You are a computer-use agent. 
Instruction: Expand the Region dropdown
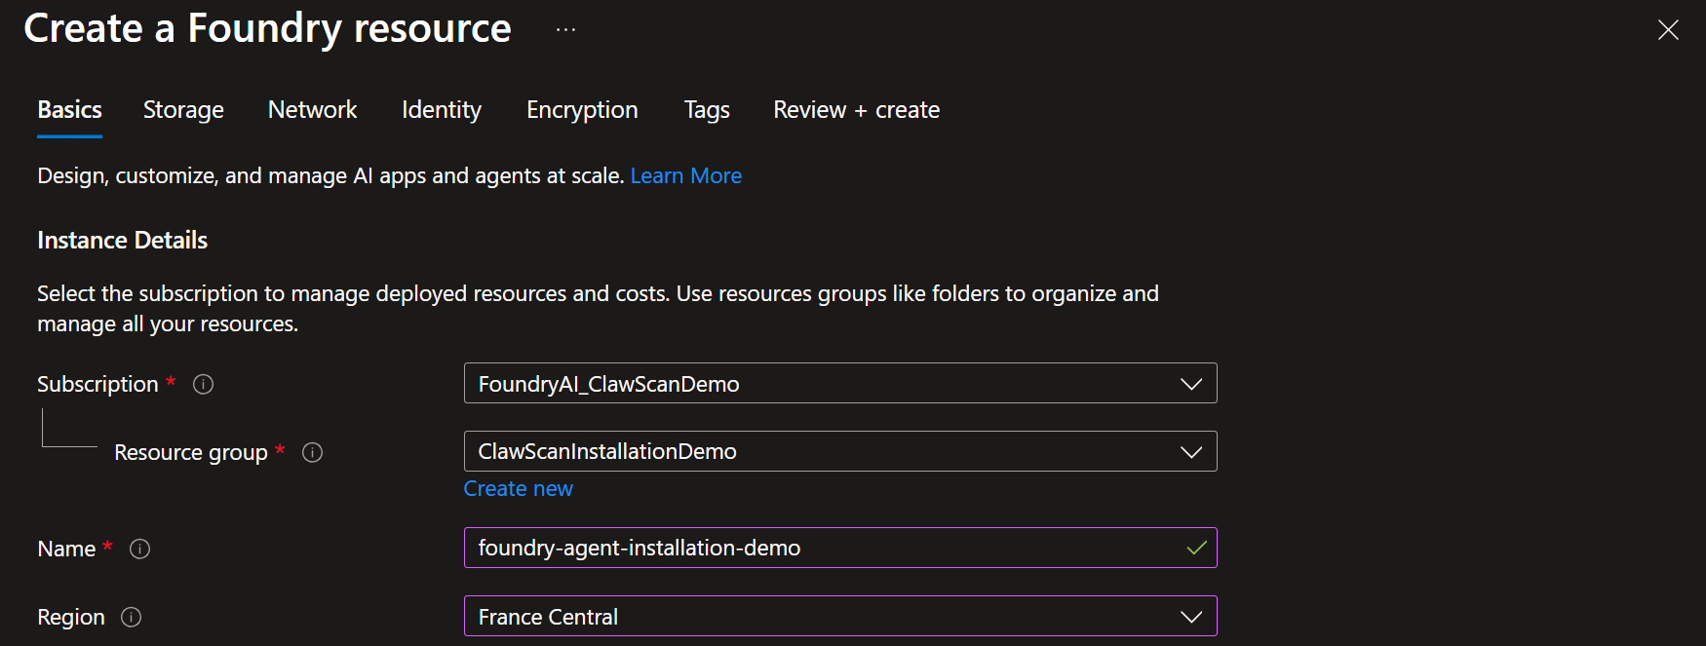[x=840, y=616]
